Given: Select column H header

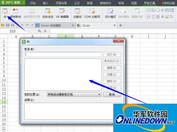Looking at the screenshot, I should coord(132,36).
